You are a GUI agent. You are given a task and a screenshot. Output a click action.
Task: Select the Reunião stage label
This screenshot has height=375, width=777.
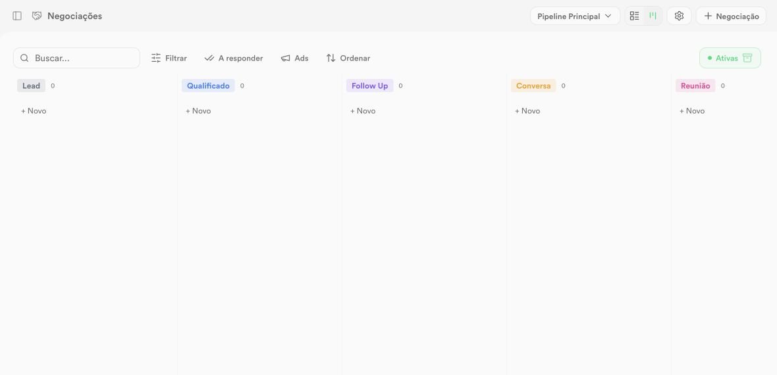coord(695,86)
